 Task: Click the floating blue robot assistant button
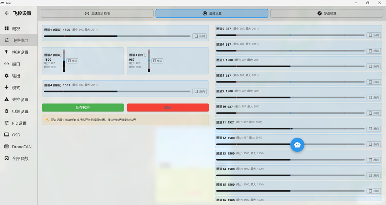[297, 145]
